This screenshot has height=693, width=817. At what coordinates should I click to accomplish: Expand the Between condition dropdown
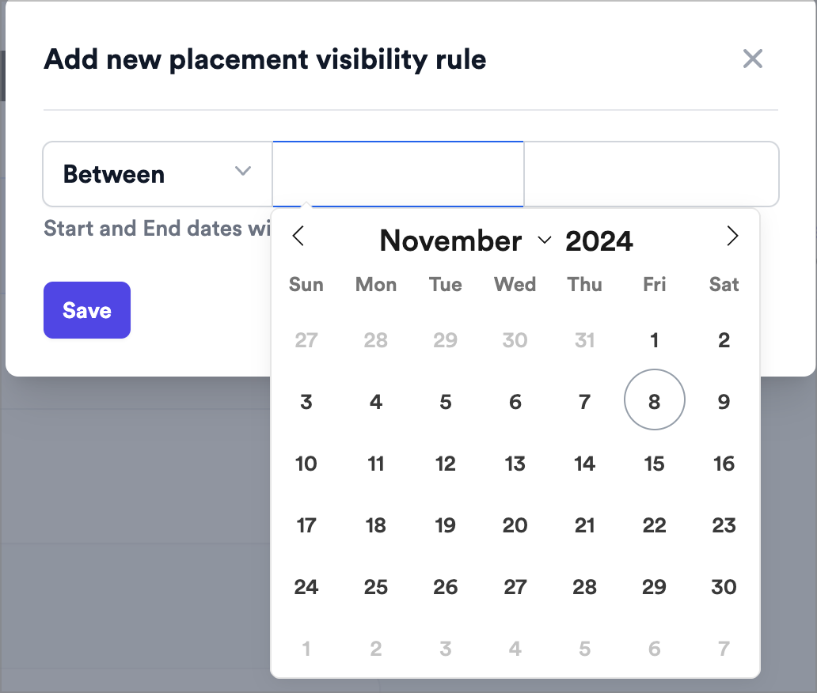[x=158, y=174]
